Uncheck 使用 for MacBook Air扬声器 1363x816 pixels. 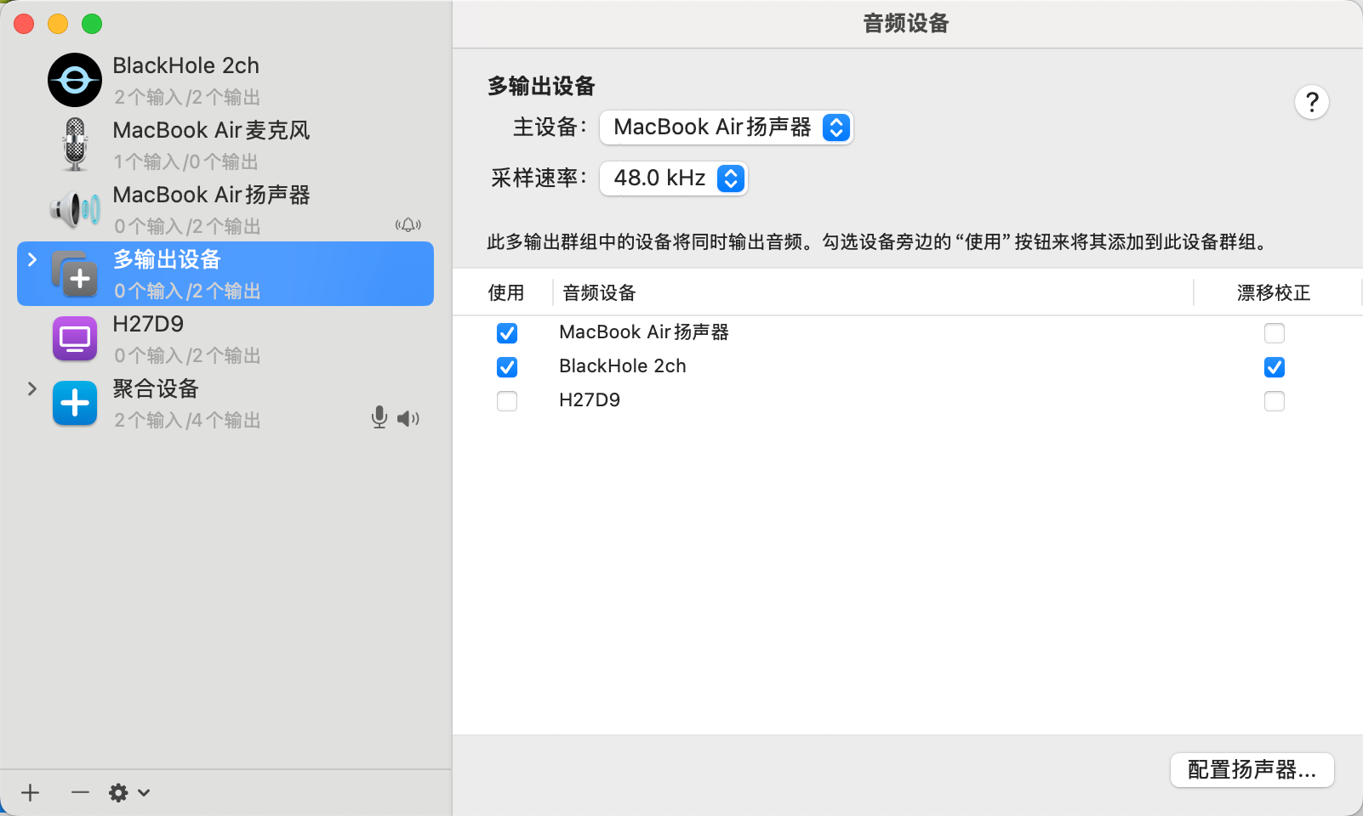[x=507, y=333]
